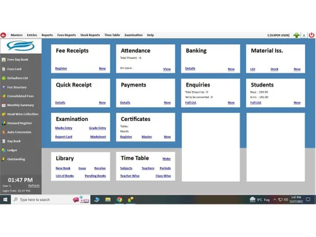Open the Fees Day Book sidebar icon
Viewport: 316px width, 237px height.
[4, 60]
